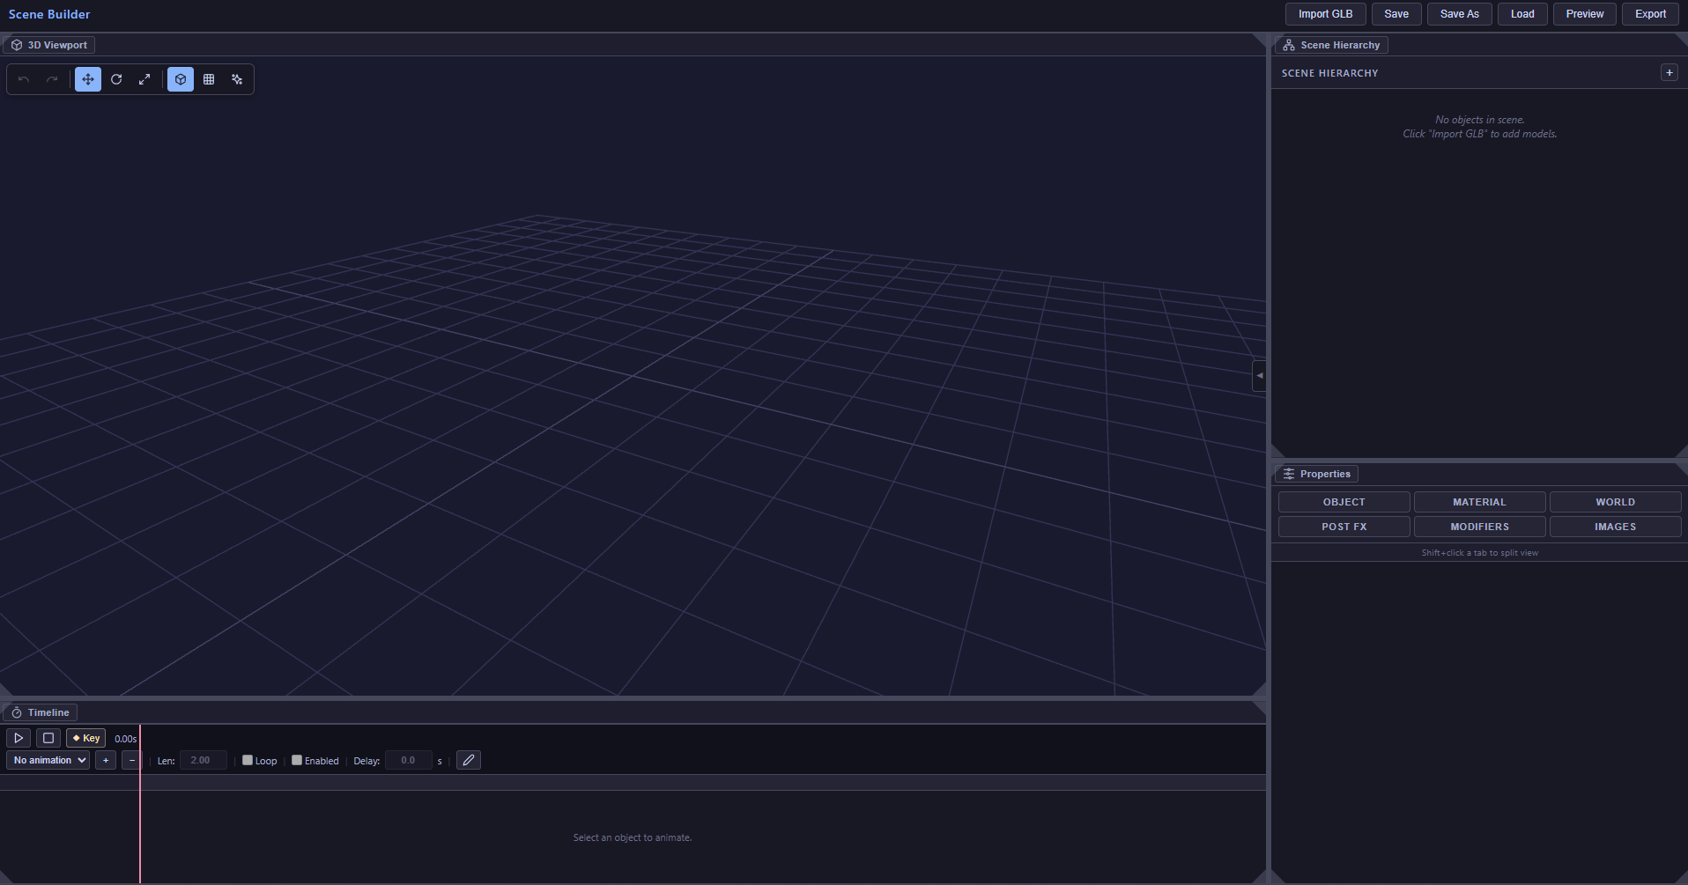Open the WORLD properties tab
Screen dimensions: 1688x885
pos(1616,502)
